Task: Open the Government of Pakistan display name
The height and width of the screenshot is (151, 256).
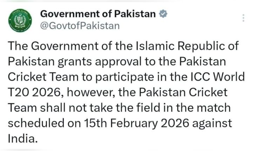Action: (x=98, y=14)
